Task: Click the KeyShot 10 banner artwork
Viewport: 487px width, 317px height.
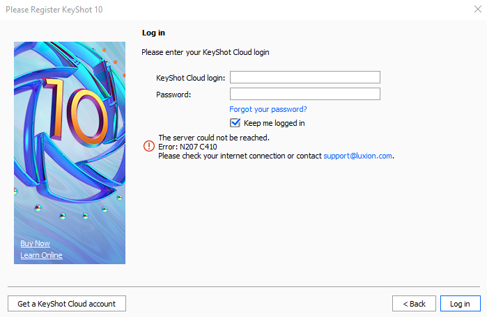Action: pos(70,139)
